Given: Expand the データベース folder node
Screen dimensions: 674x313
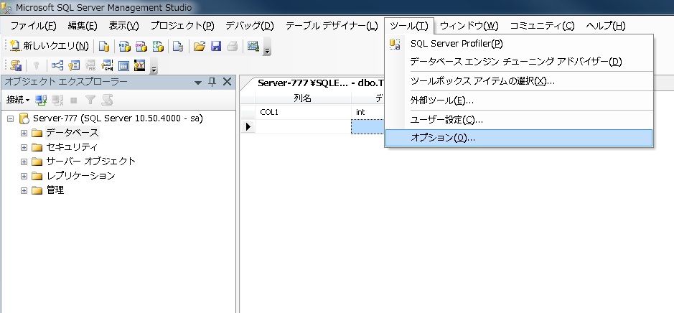Looking at the screenshot, I should pyautogui.click(x=24, y=133).
